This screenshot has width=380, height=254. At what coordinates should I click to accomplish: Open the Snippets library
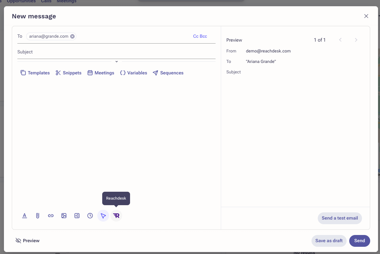tap(68, 73)
